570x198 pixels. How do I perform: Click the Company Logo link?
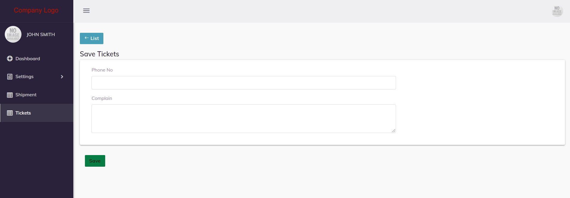36,10
